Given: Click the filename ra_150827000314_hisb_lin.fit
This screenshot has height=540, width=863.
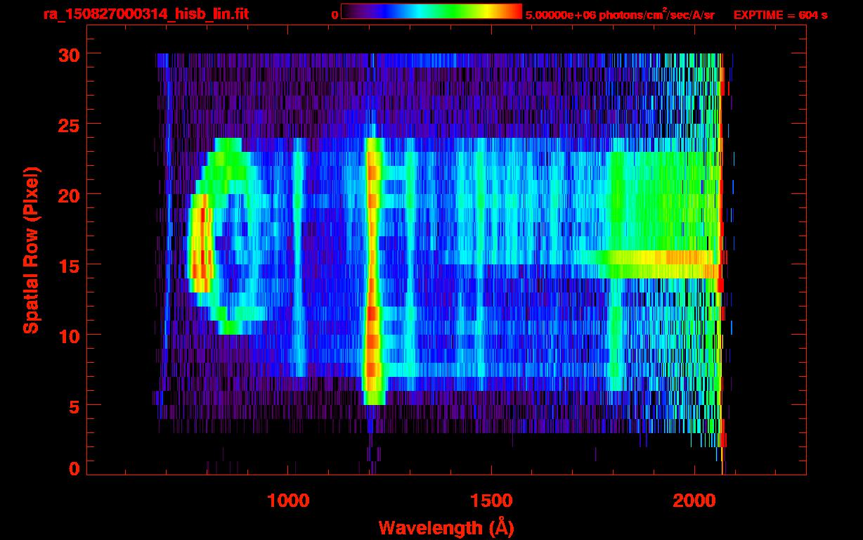Looking at the screenshot, I should pyautogui.click(x=145, y=13).
